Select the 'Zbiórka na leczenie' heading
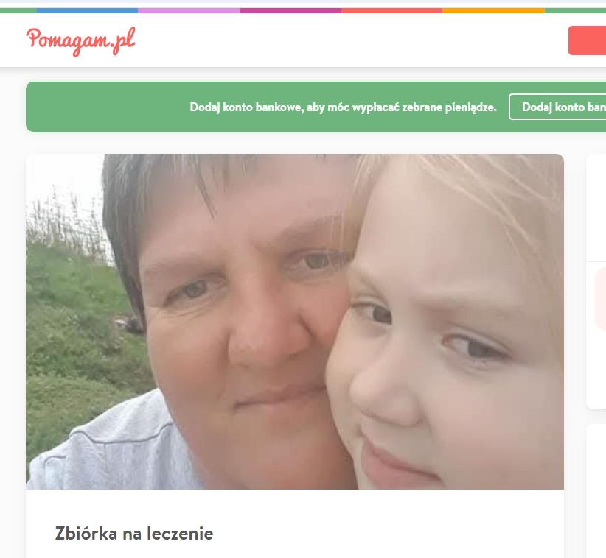This screenshot has height=558, width=606. click(x=134, y=534)
